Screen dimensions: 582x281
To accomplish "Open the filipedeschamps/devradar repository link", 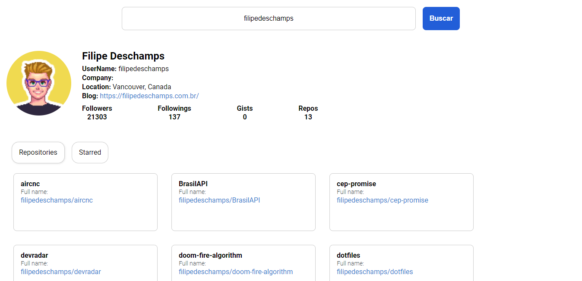I will [60, 272].
